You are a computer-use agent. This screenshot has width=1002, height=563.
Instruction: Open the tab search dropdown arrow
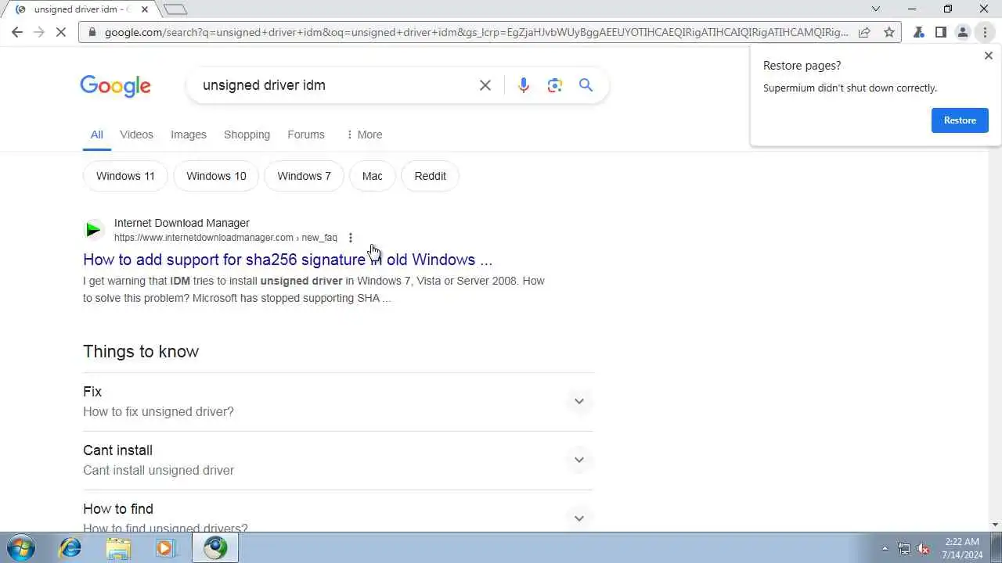876,9
